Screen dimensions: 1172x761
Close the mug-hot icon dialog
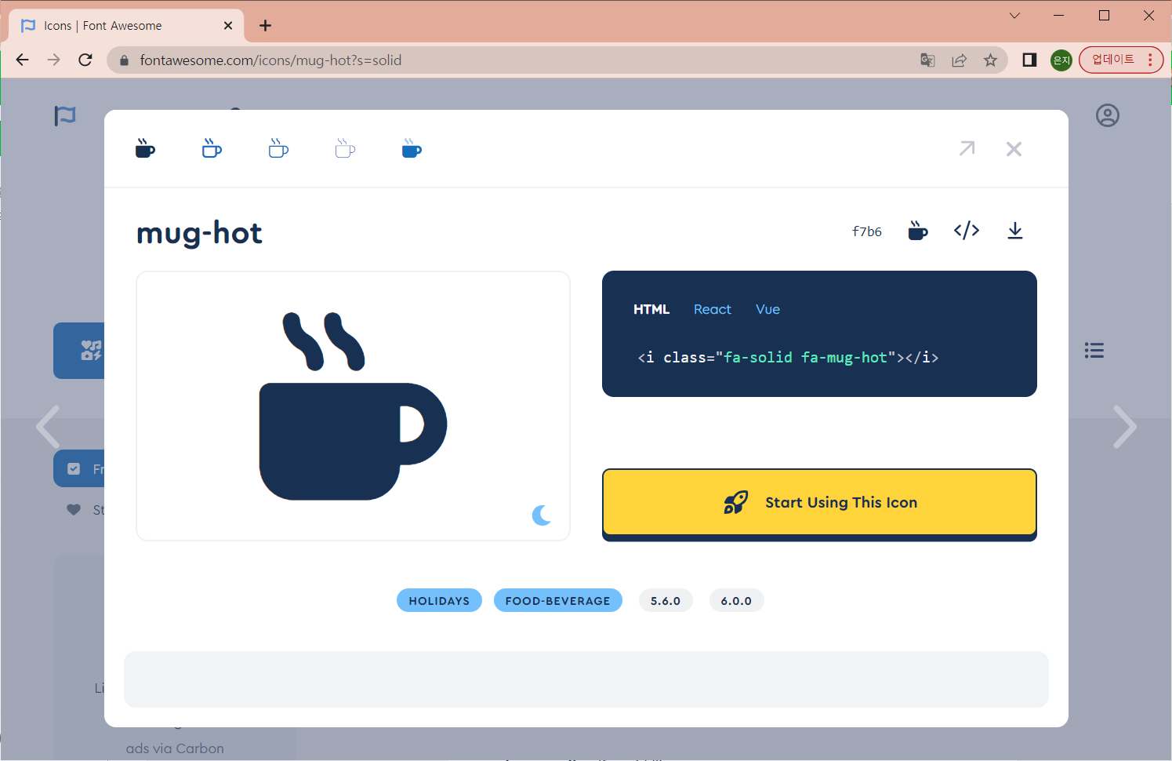(1014, 149)
